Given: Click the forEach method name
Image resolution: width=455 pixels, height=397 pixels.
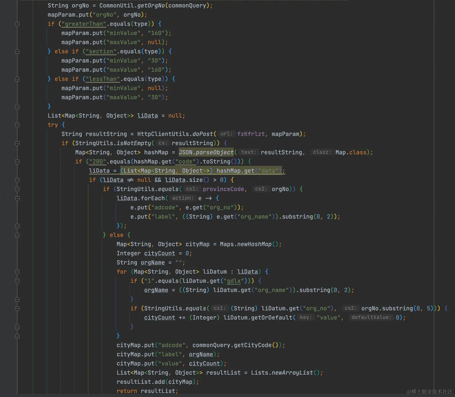Looking at the screenshot, I should click(x=153, y=198).
